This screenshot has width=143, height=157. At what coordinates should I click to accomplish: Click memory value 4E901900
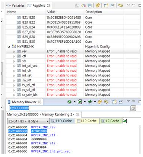[39, 131]
